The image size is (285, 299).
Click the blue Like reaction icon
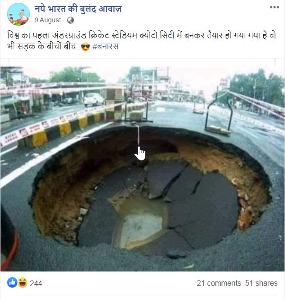(x=12, y=282)
